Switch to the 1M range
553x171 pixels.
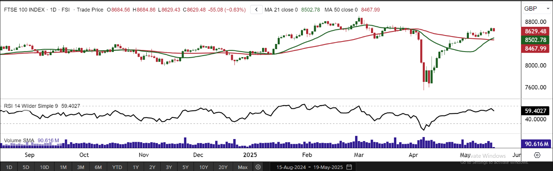pos(63,167)
